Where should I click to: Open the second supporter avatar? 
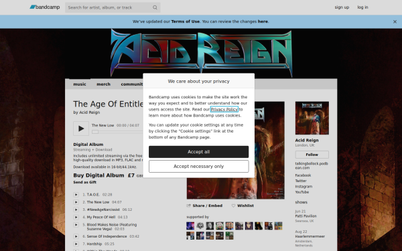(x=200, y=226)
